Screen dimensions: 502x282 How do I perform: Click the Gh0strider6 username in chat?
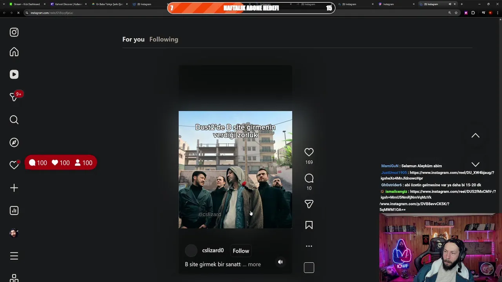tap(391, 185)
